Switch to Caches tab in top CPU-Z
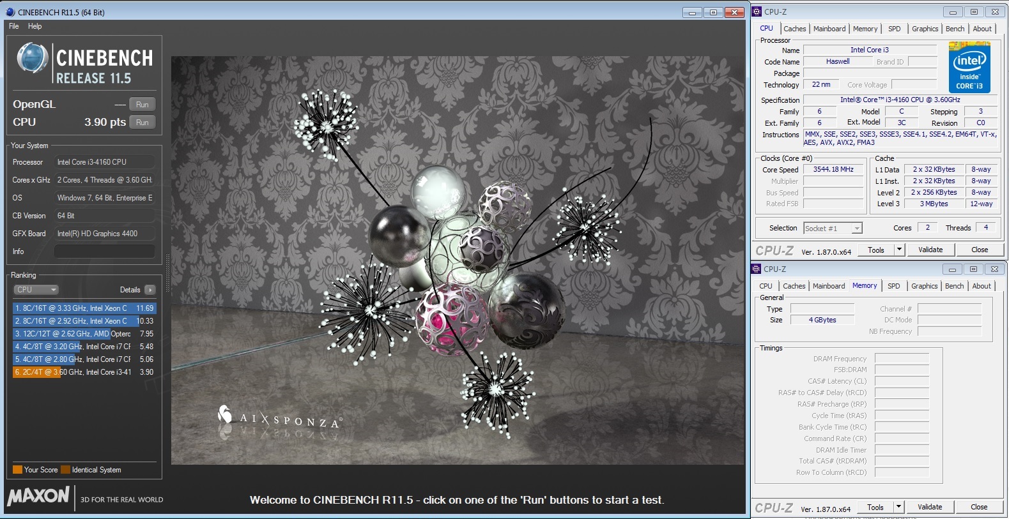 coord(794,29)
